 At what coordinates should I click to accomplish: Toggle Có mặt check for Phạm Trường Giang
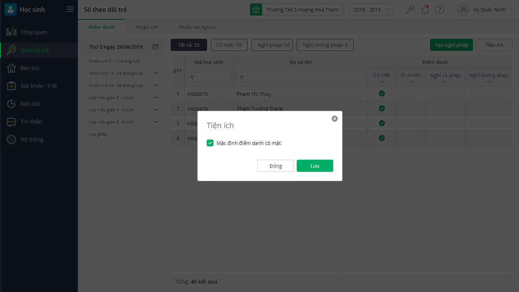tap(382, 108)
